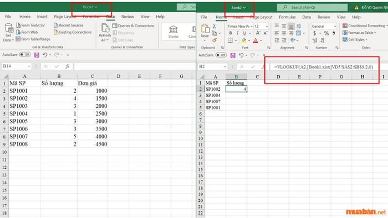
Task: Click the Paste icon in Book2
Action: [205, 29]
